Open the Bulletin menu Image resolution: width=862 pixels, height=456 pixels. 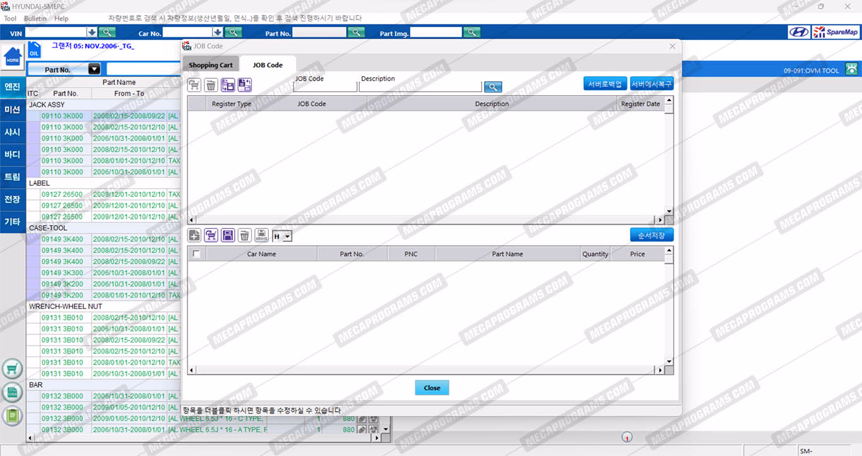(x=35, y=18)
